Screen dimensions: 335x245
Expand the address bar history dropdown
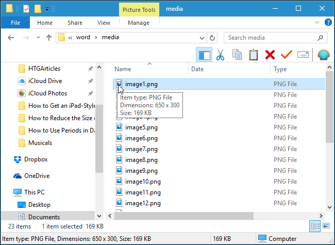point(202,38)
